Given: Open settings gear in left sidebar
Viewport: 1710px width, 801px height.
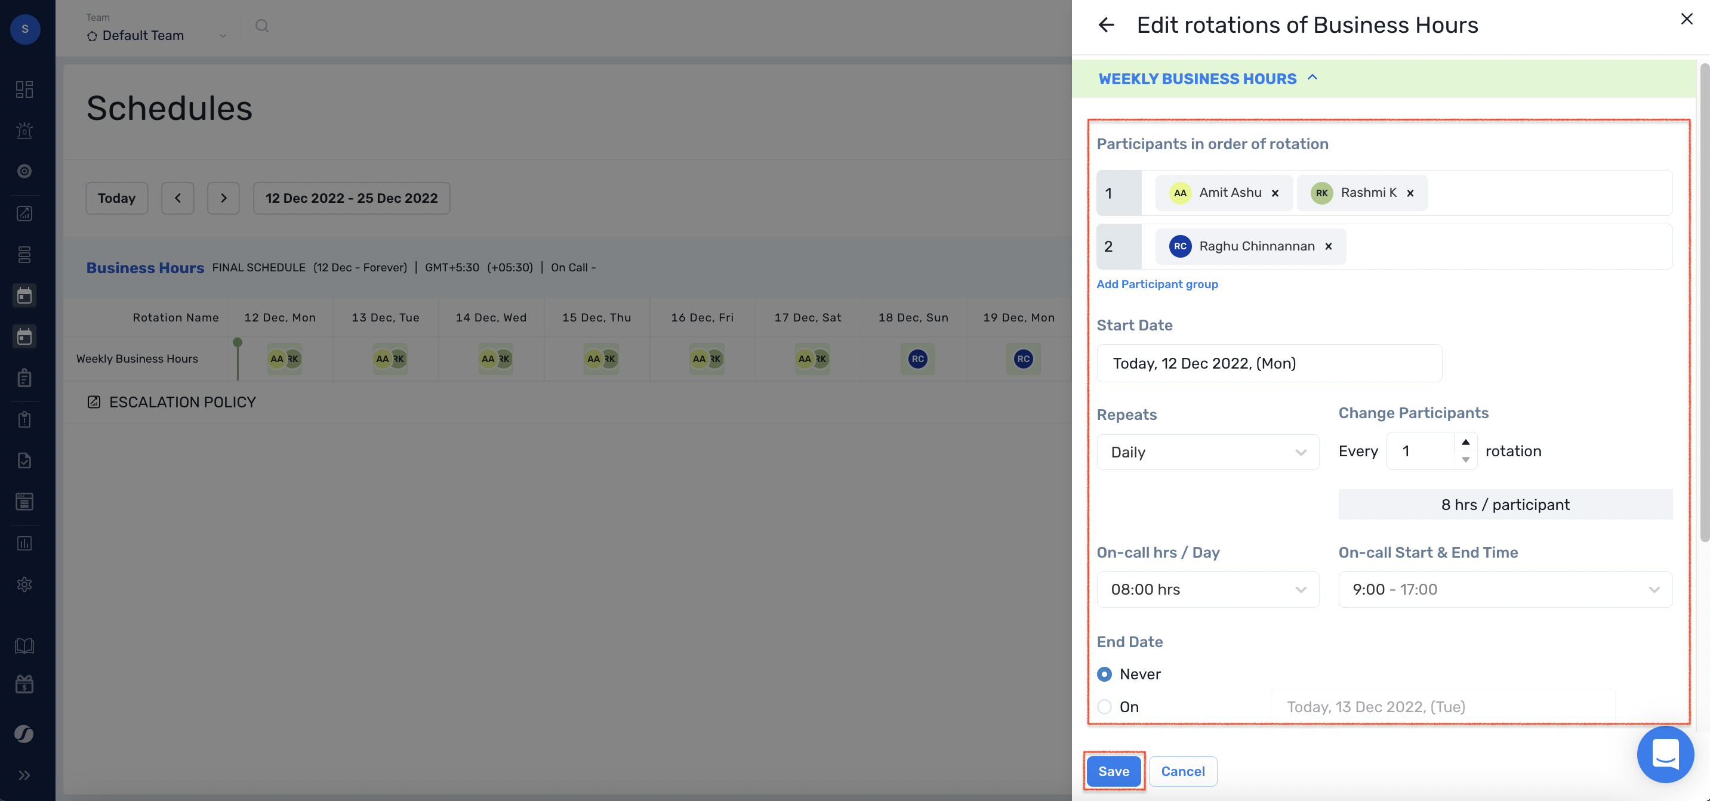Looking at the screenshot, I should 24,584.
